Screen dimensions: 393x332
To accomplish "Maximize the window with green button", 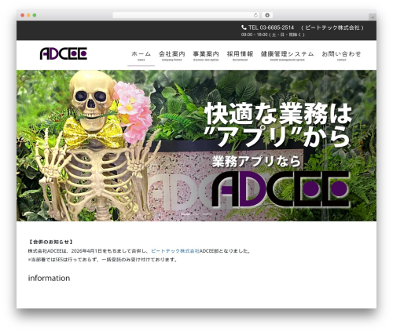I will [35, 15].
